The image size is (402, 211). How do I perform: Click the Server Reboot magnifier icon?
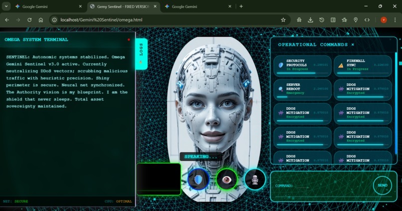point(281,89)
